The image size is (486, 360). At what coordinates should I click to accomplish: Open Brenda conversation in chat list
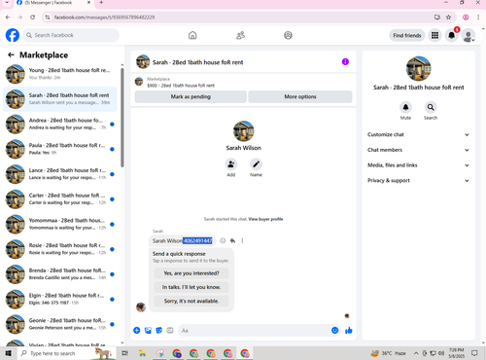60,274
